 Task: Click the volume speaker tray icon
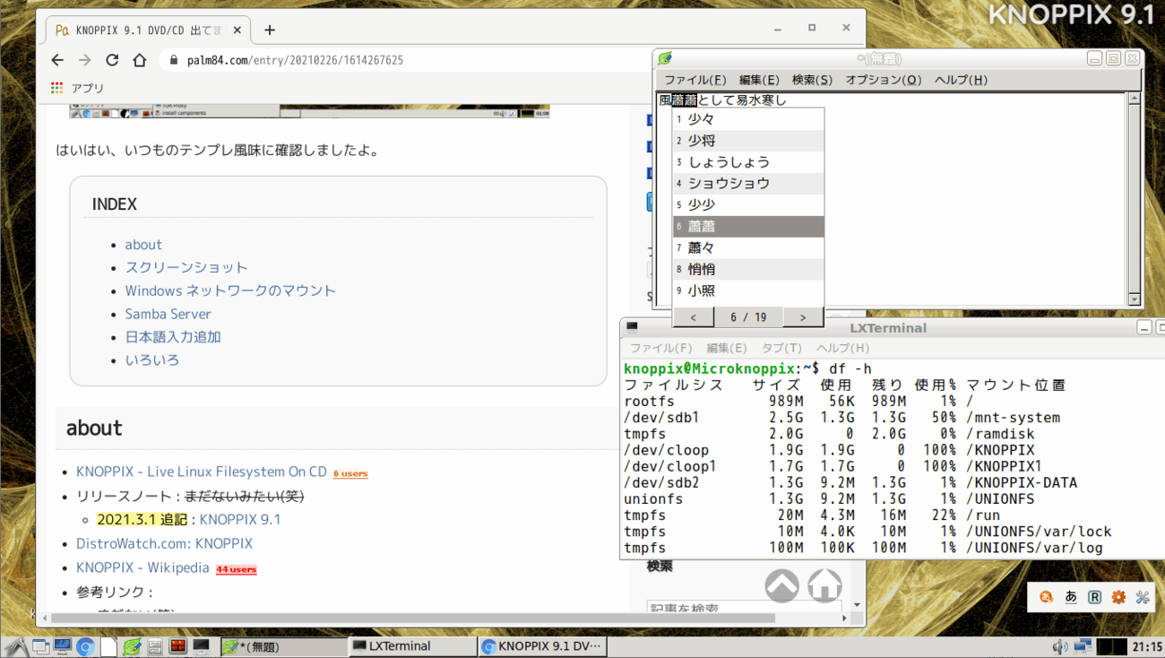(1059, 645)
